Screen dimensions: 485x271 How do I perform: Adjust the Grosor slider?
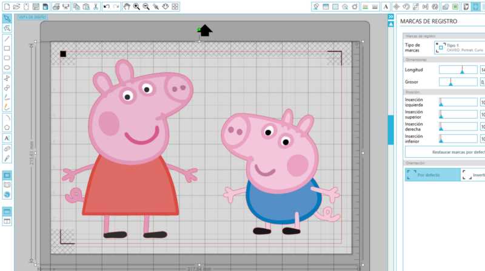pyautogui.click(x=458, y=82)
